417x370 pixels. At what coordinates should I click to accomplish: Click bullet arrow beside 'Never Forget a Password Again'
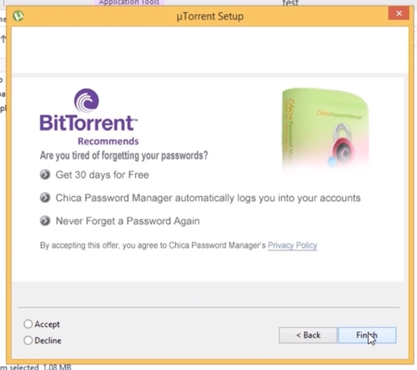45,221
